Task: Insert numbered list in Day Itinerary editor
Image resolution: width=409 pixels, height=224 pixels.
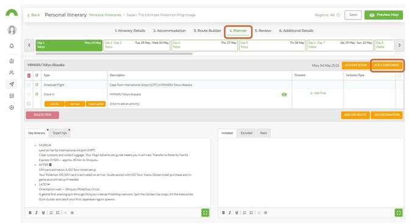Action: (x=51, y=213)
